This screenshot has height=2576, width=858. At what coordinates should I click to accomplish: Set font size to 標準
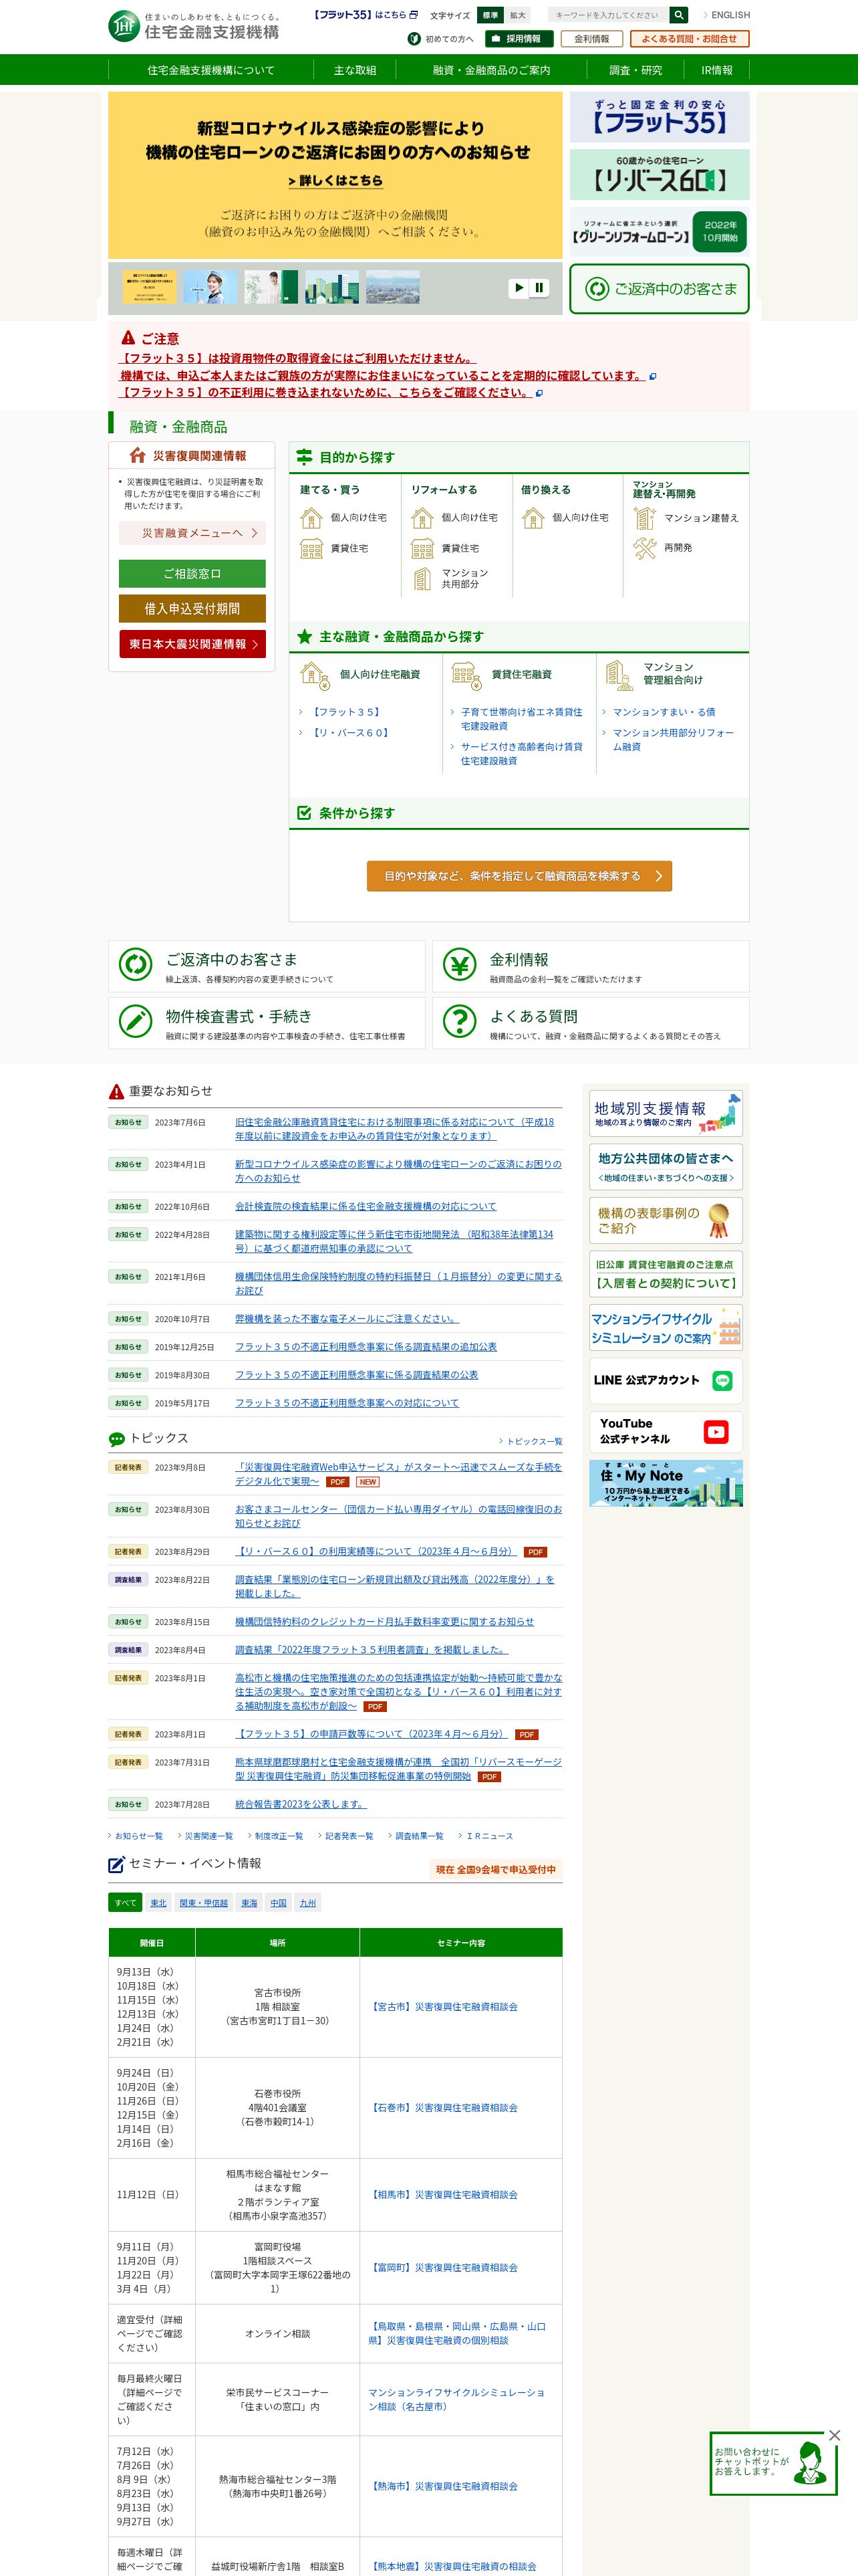coord(490,15)
